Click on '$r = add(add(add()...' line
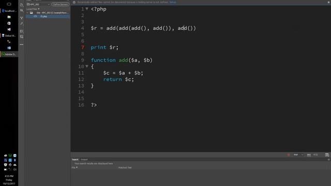Image resolution: width=331 pixels, height=186 pixels. (x=143, y=28)
